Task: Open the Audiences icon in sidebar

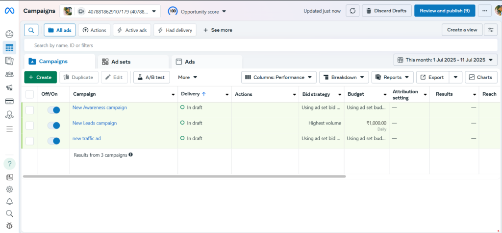Action: pyautogui.click(x=9, y=74)
